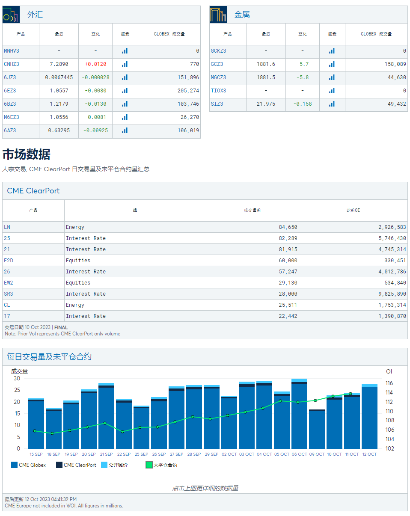
Task: Click the -0.158 change for SIZ3
Action: 303,104
